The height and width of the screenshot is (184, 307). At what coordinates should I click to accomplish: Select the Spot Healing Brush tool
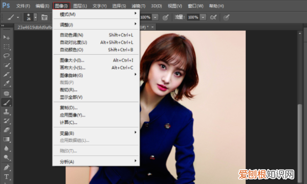(7, 93)
